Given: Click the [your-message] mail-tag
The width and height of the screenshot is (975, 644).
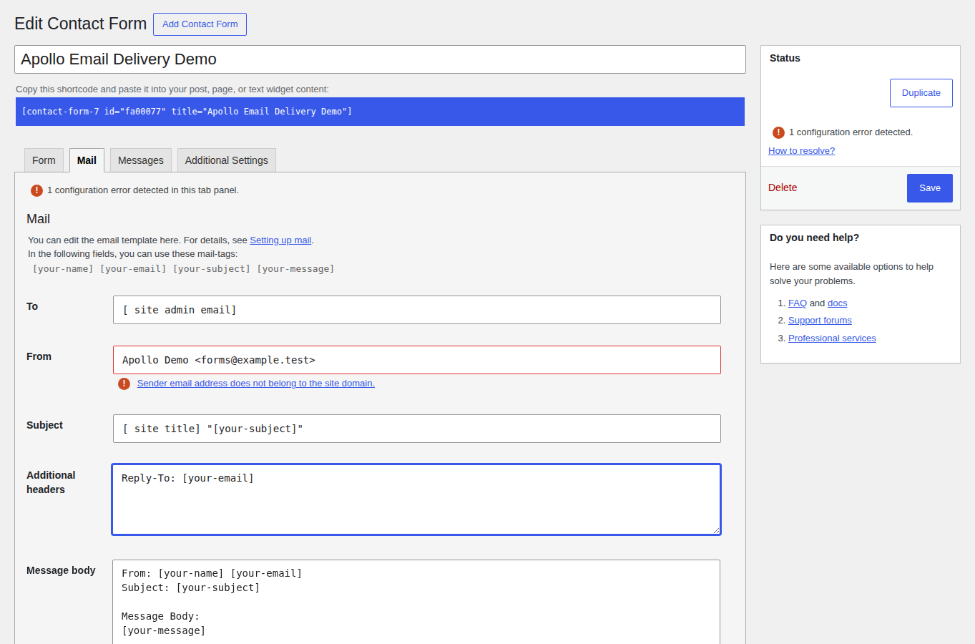Looking at the screenshot, I should tap(295, 269).
